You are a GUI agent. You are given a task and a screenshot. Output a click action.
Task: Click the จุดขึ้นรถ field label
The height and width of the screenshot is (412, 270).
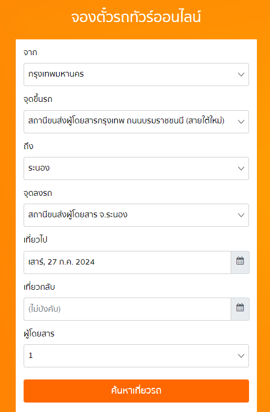[38, 99]
